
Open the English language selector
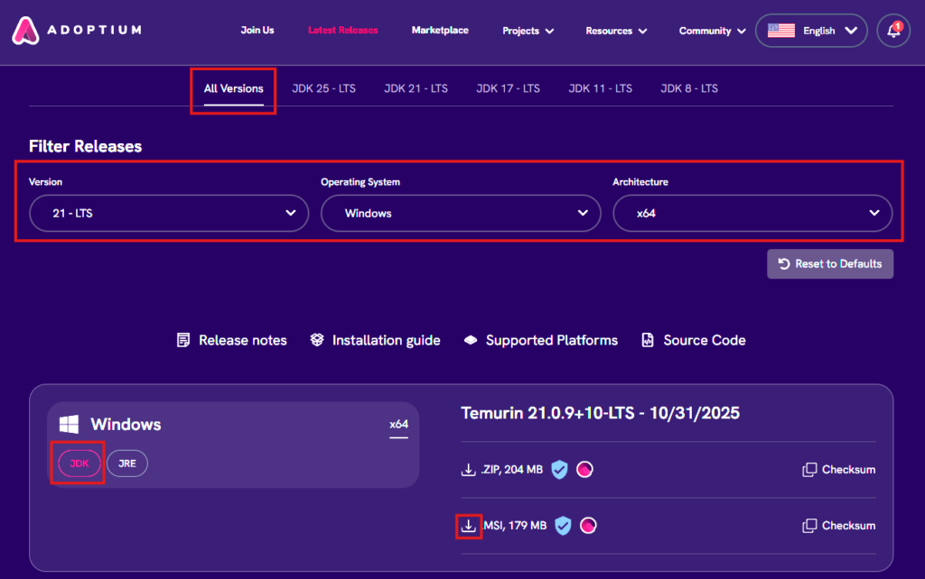point(811,31)
